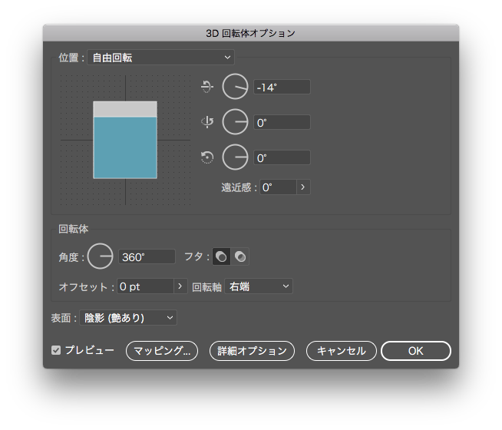Expand the オフセット slider arrow
Image resolution: width=502 pixels, height=430 pixels.
click(180, 286)
